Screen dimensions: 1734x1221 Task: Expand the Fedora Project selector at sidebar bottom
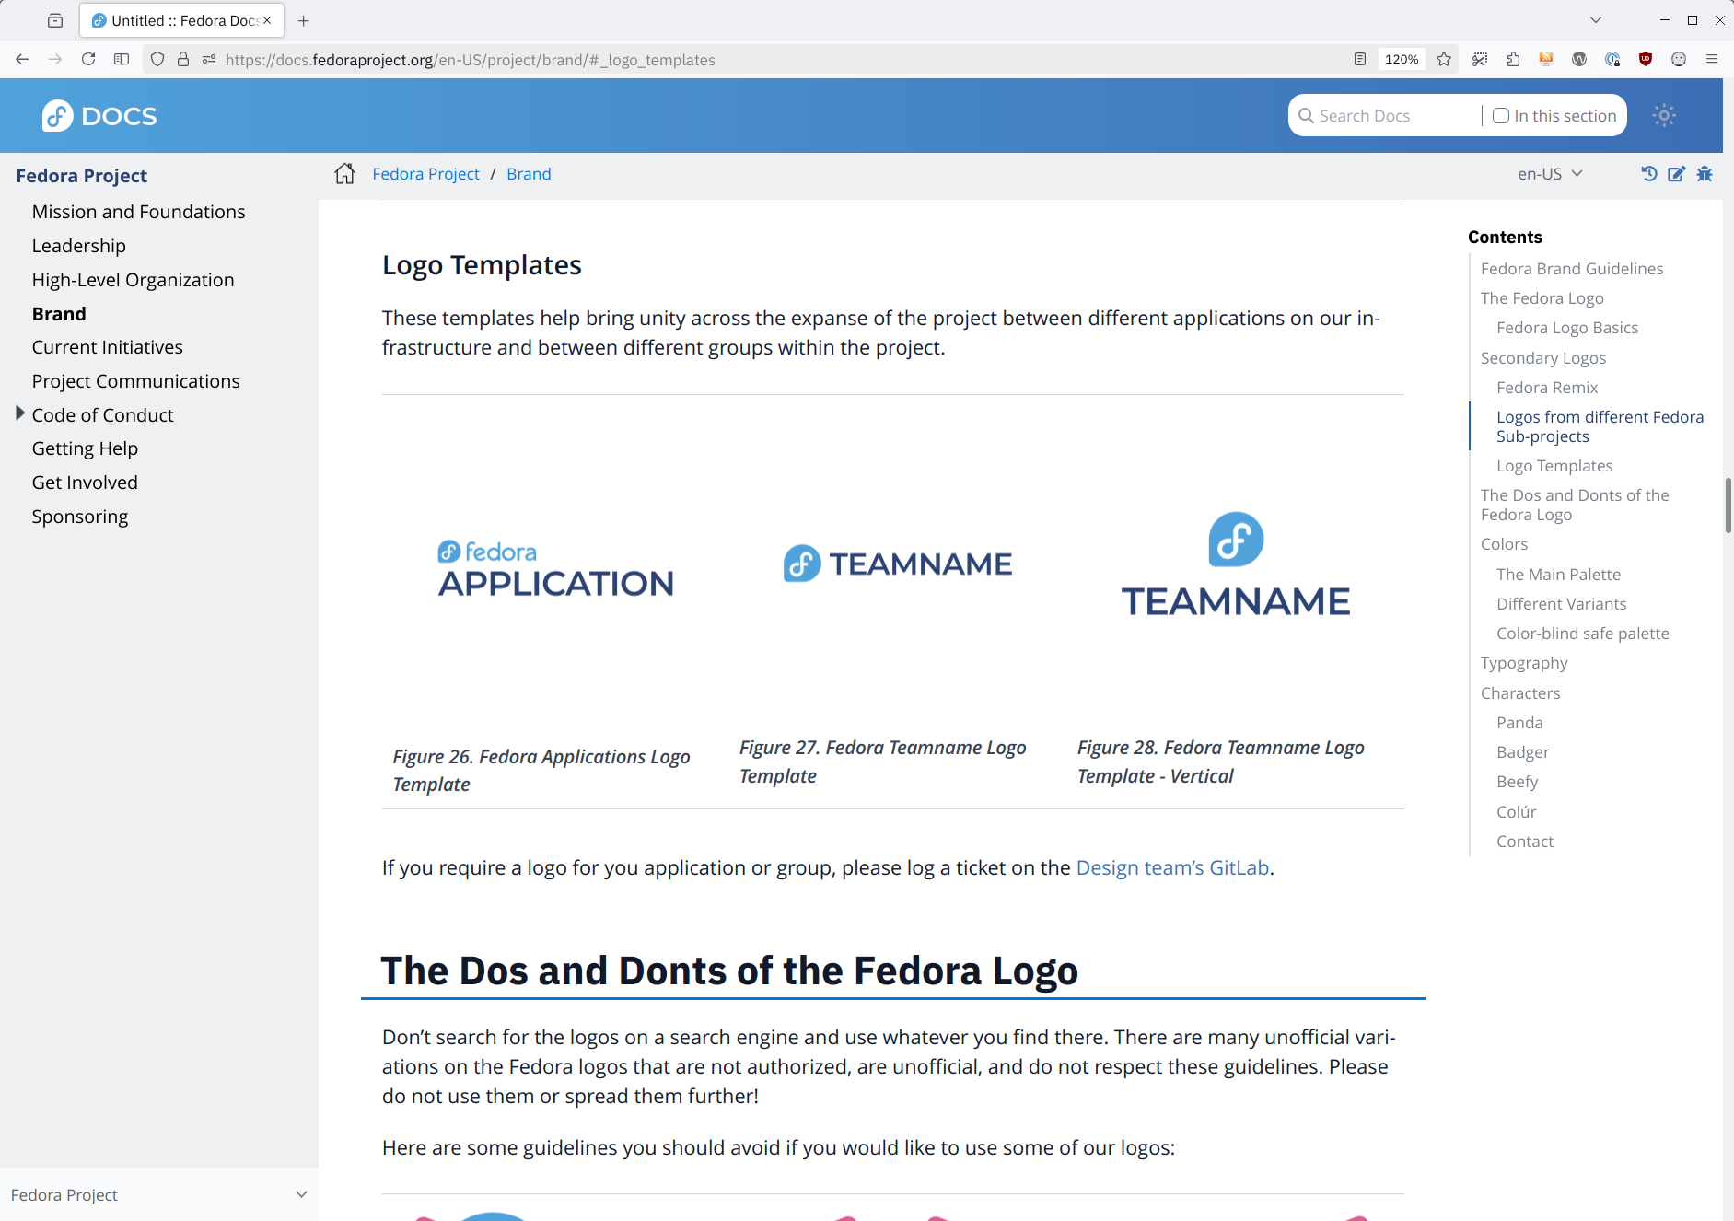[x=159, y=1194]
